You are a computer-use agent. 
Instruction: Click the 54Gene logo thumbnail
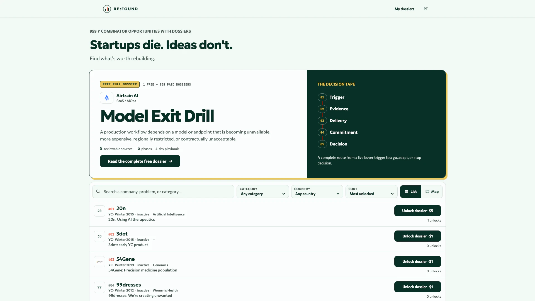pyautogui.click(x=99, y=262)
